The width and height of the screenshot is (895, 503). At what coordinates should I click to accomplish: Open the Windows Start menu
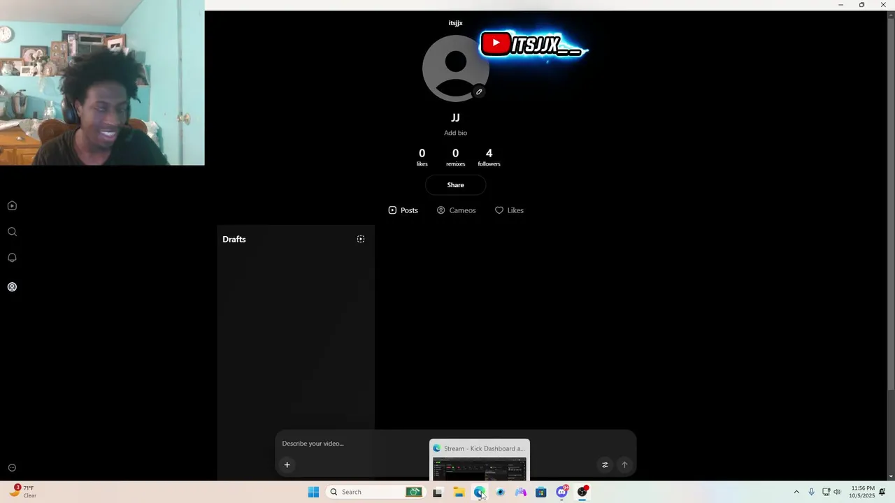[x=313, y=492]
